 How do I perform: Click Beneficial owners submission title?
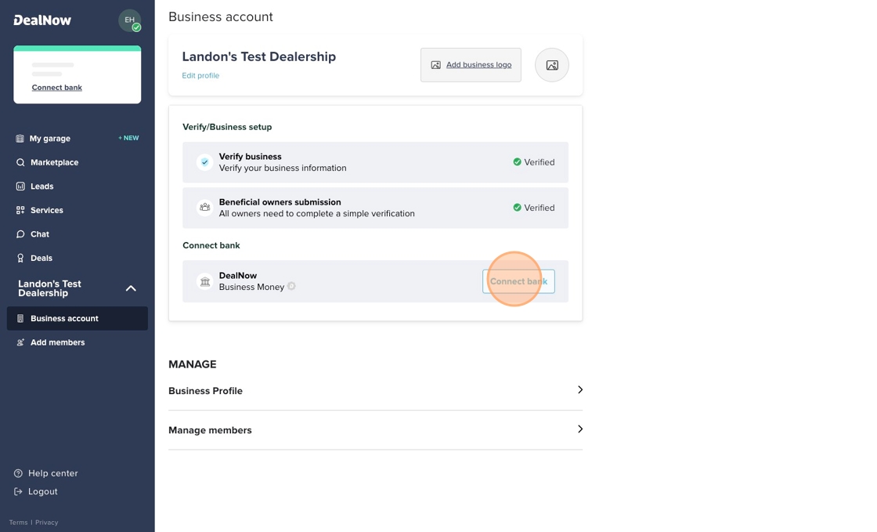coord(280,202)
